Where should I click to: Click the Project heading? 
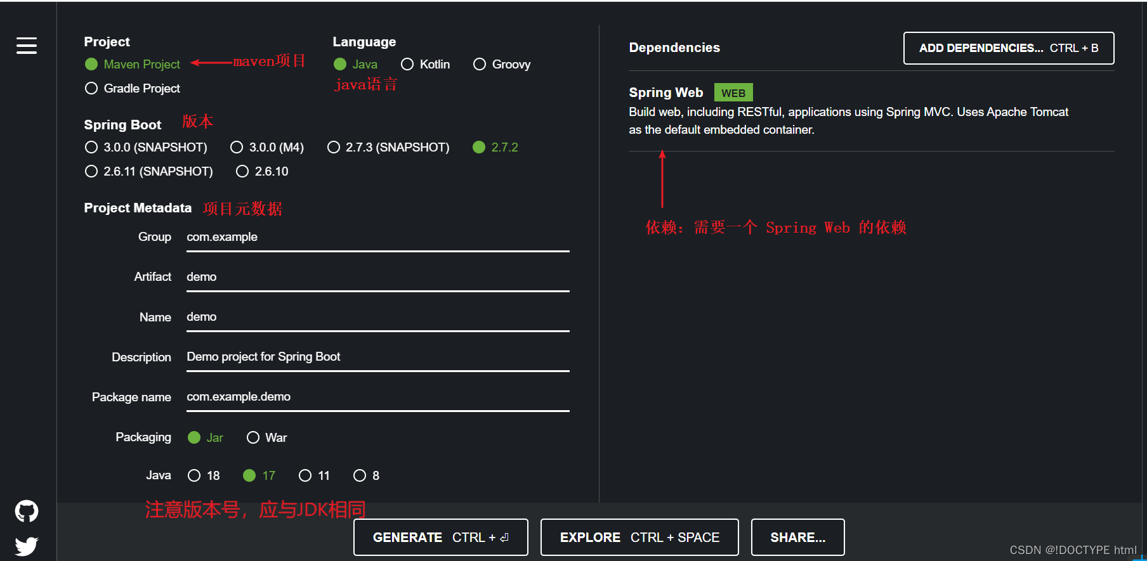coord(107,42)
